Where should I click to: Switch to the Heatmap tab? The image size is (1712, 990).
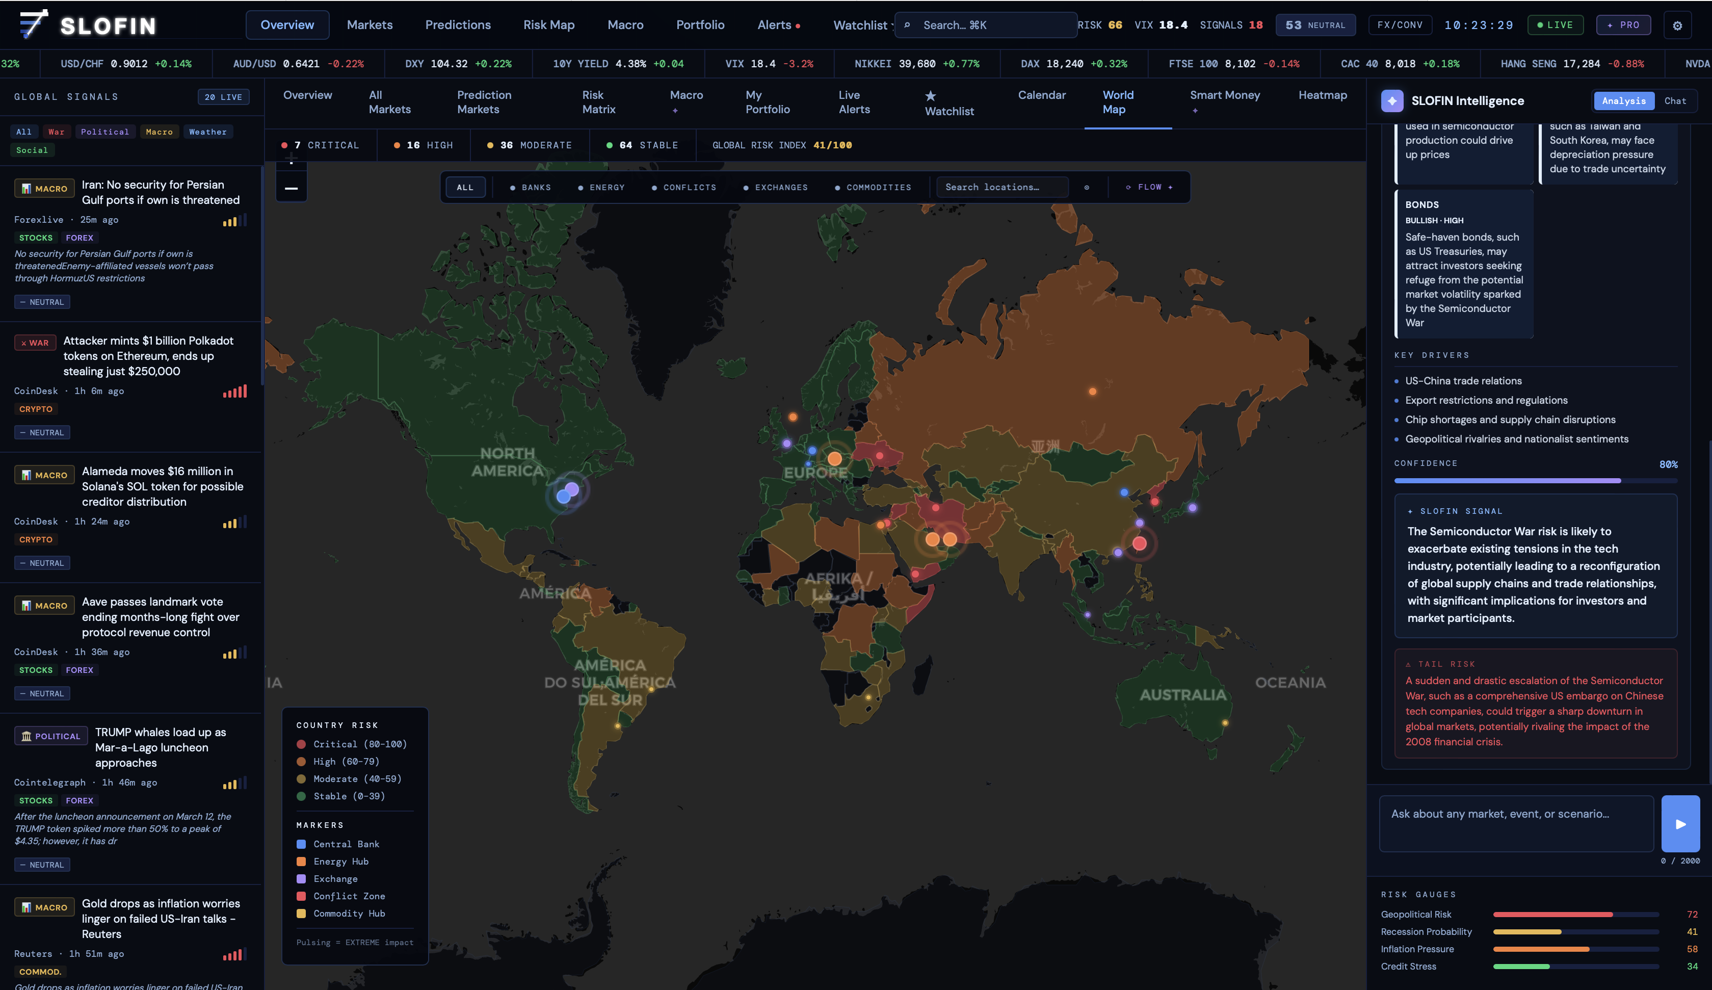pyautogui.click(x=1322, y=95)
